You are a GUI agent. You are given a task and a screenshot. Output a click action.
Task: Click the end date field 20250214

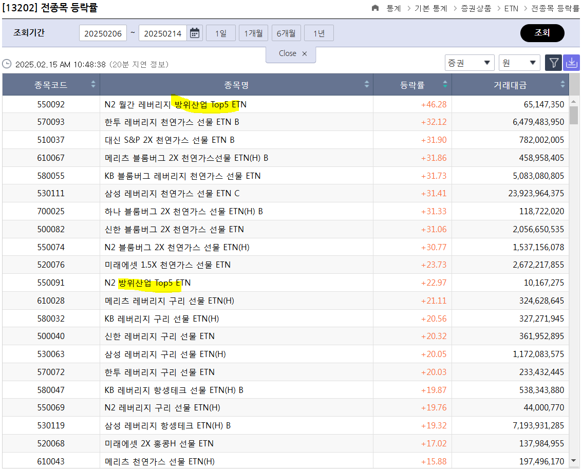click(x=163, y=33)
